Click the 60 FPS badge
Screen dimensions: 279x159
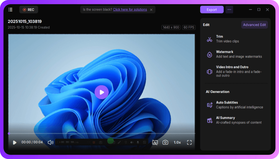tap(189, 28)
